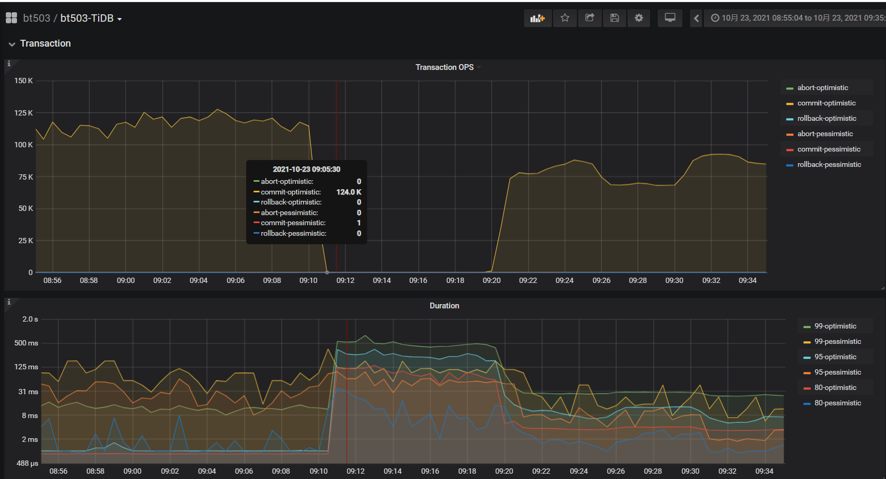The width and height of the screenshot is (886, 479).
Task: Open the Duration panel title menu
Action: click(444, 306)
